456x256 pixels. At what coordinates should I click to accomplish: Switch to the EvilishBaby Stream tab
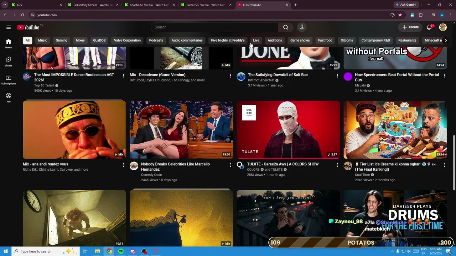pyautogui.click(x=93, y=5)
